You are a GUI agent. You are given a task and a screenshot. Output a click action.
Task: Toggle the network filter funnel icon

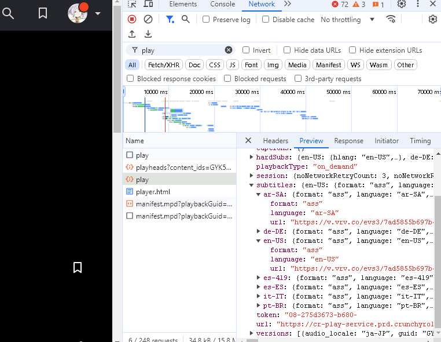click(x=170, y=19)
